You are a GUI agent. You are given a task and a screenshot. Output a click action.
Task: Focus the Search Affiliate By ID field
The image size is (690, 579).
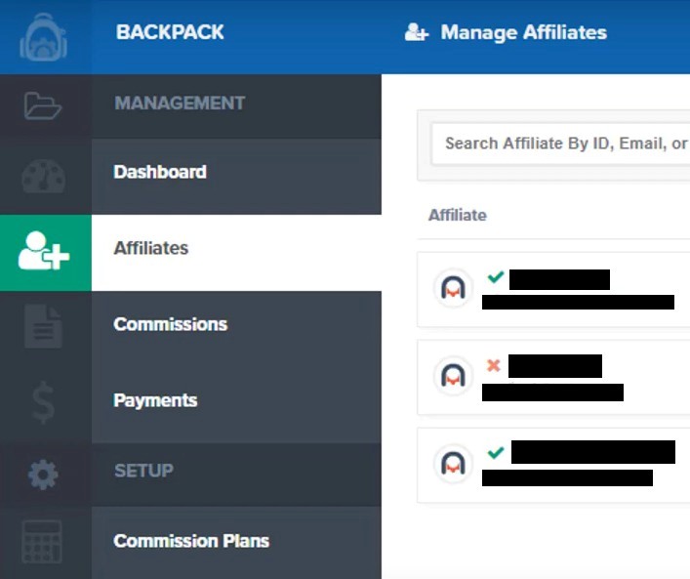560,144
